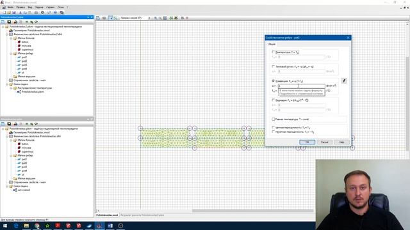Screen dimensions: 410x230
Task: Click the Общие tab in dialog
Action: coord(272,44)
